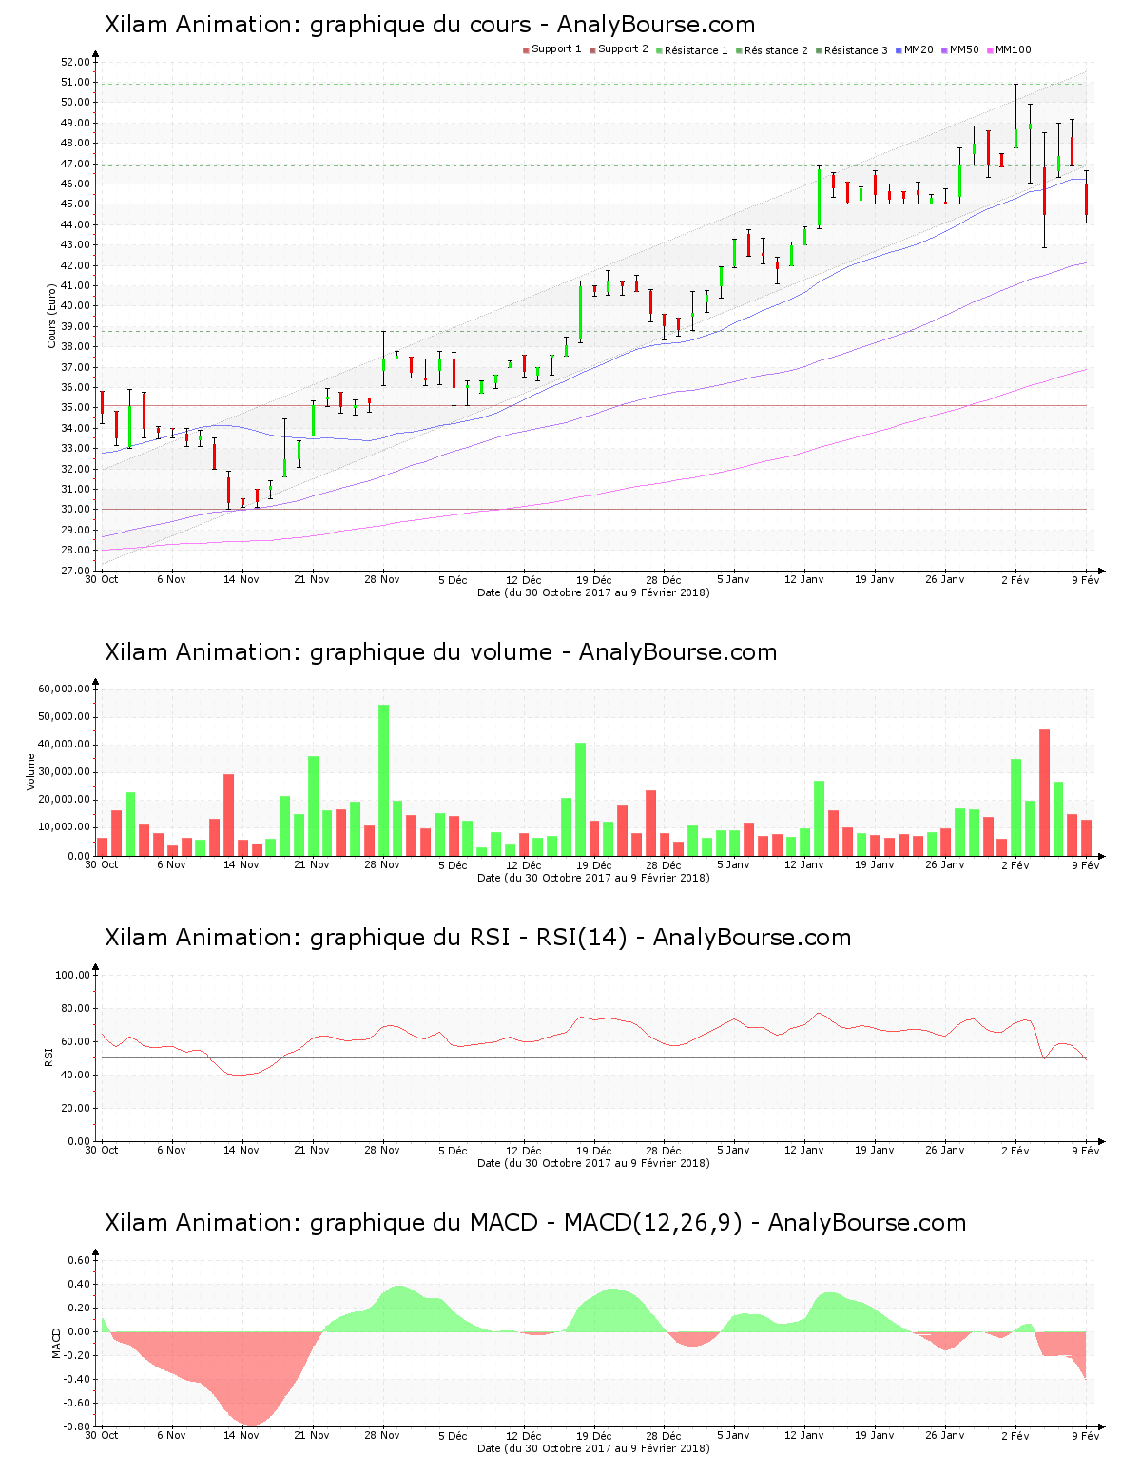1141x1474 pixels.
Task: Click the -0.80 value on MACD axis
Action: pyautogui.click(x=78, y=1426)
